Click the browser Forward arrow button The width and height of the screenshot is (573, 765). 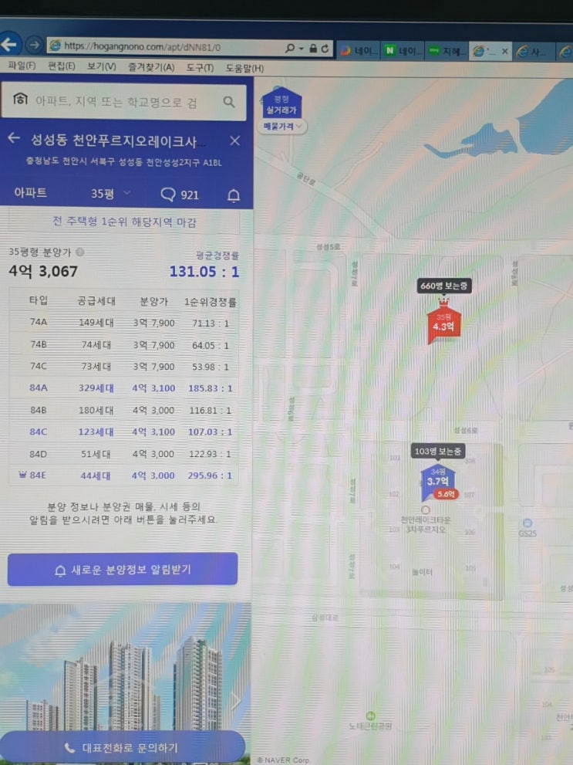pos(34,46)
